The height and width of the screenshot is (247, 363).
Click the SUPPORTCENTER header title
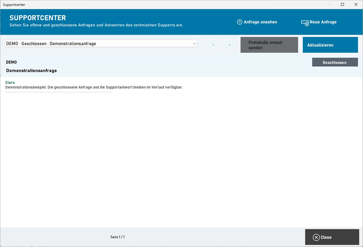pos(38,18)
